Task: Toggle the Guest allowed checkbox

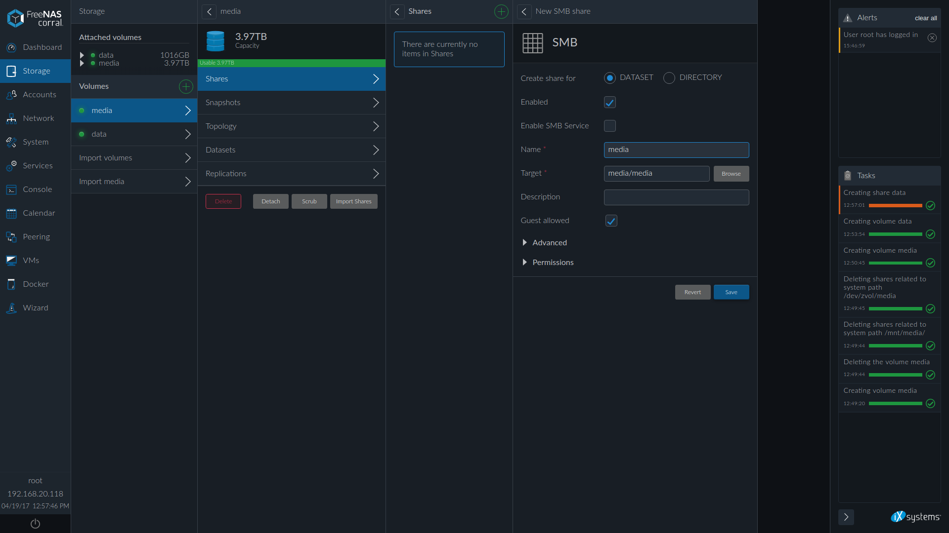Action: pyautogui.click(x=611, y=221)
